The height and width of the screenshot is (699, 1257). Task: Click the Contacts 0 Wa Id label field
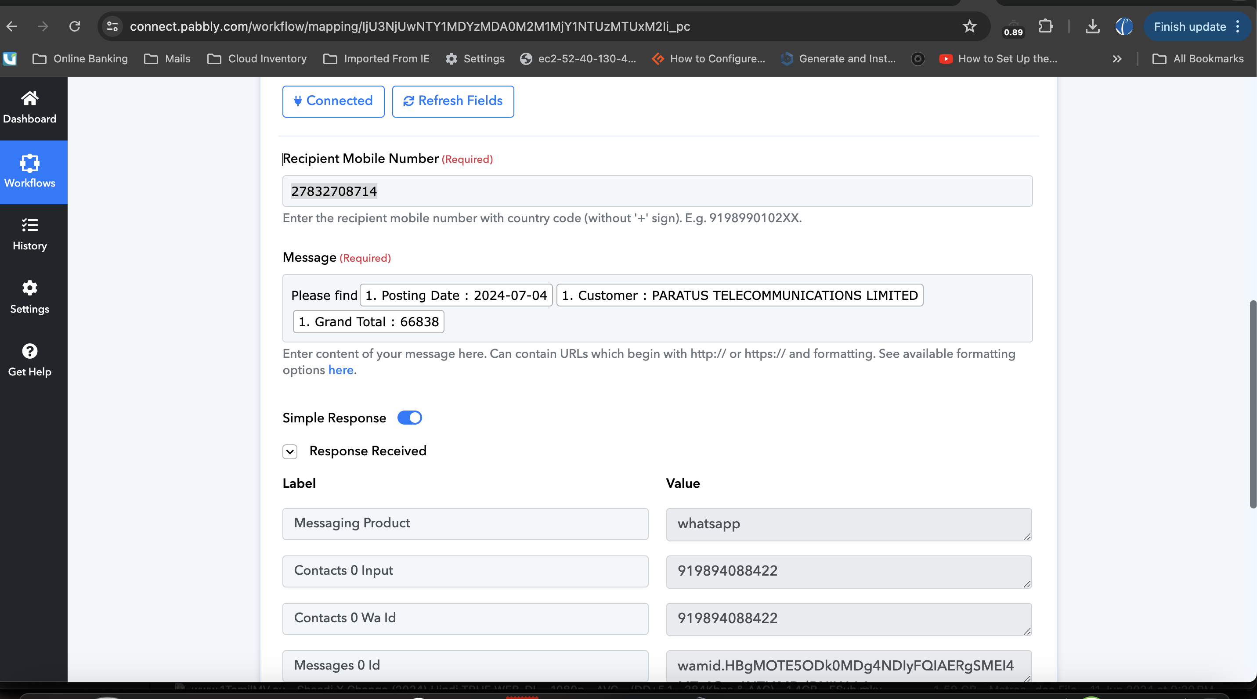pos(465,618)
